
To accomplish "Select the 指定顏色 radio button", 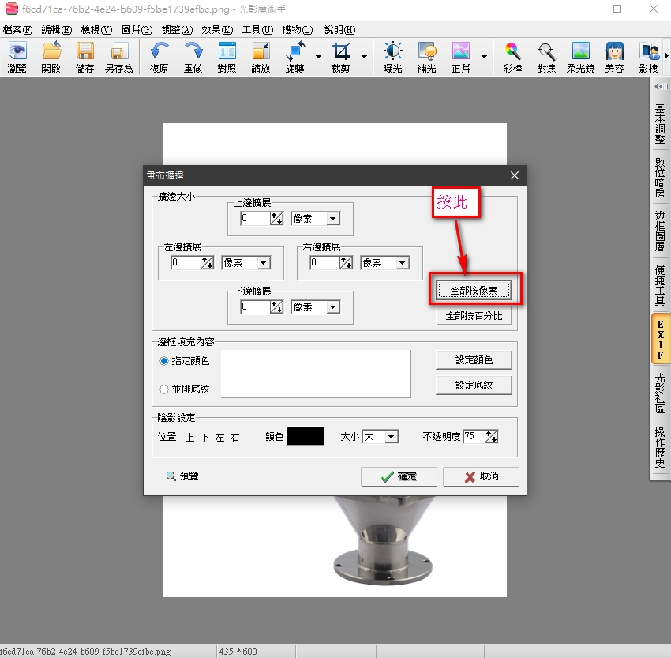I will (x=164, y=361).
